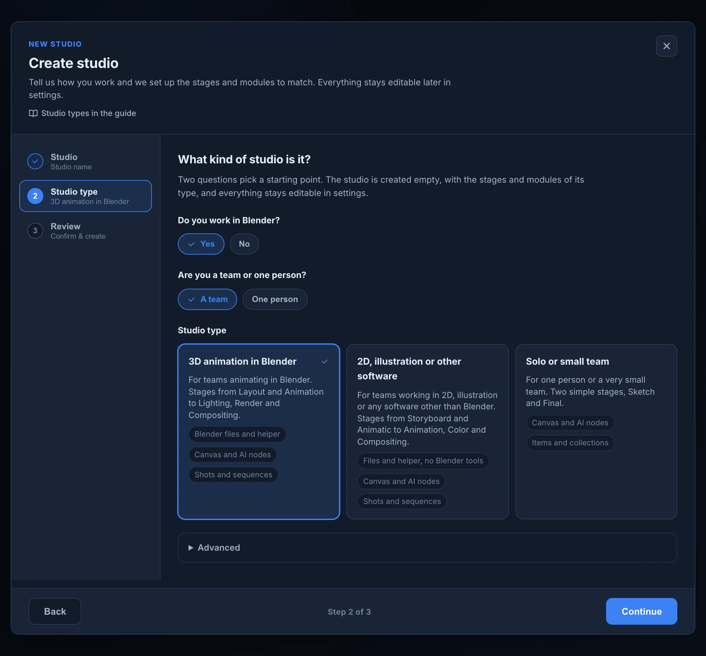Expand the Advanced section
This screenshot has width=706, height=656.
coord(427,548)
